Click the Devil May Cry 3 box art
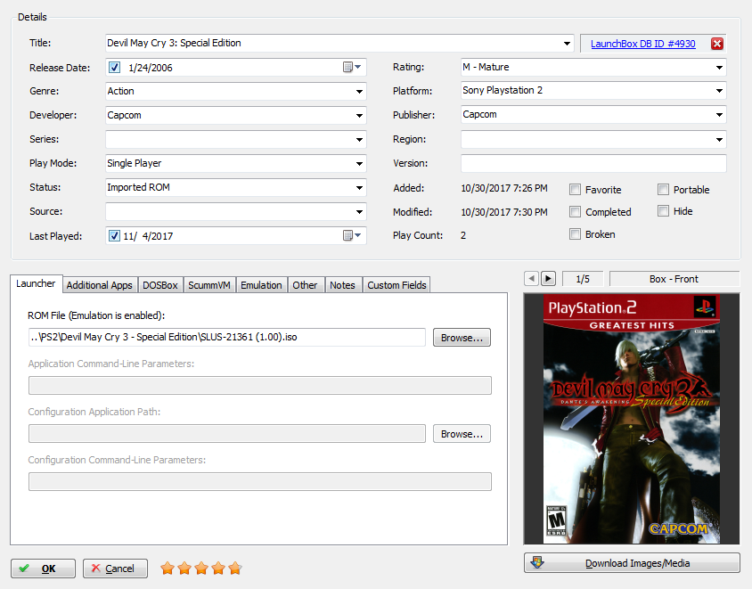The height and width of the screenshot is (589, 752). pyautogui.click(x=632, y=419)
